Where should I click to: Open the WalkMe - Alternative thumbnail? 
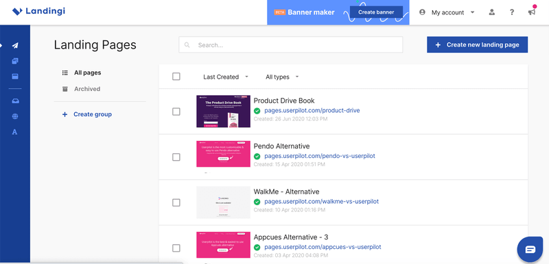coord(224,202)
